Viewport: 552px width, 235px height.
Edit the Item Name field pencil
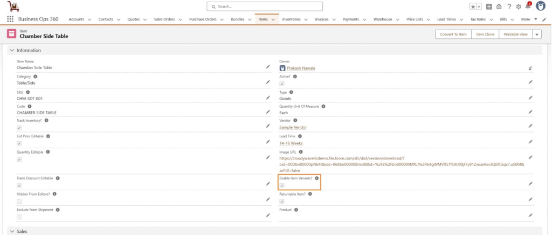click(x=268, y=67)
